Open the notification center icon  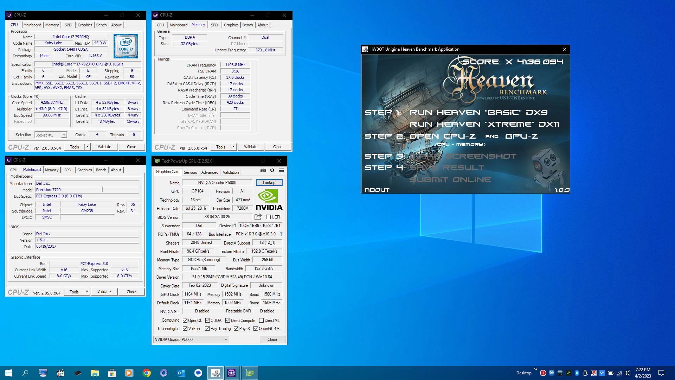[661, 373]
